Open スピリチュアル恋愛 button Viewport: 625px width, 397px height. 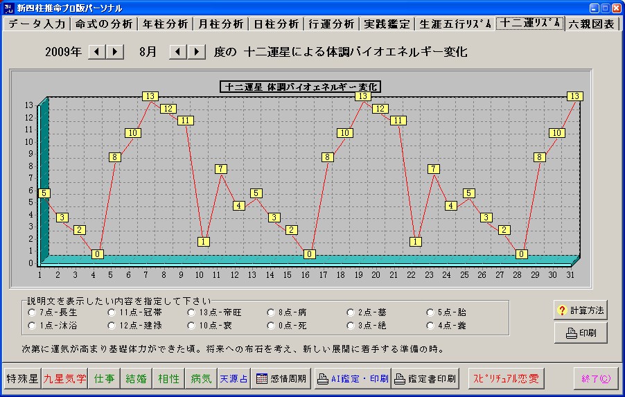(507, 379)
